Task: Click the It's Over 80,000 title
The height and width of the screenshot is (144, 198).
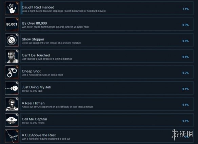Action: point(34,23)
